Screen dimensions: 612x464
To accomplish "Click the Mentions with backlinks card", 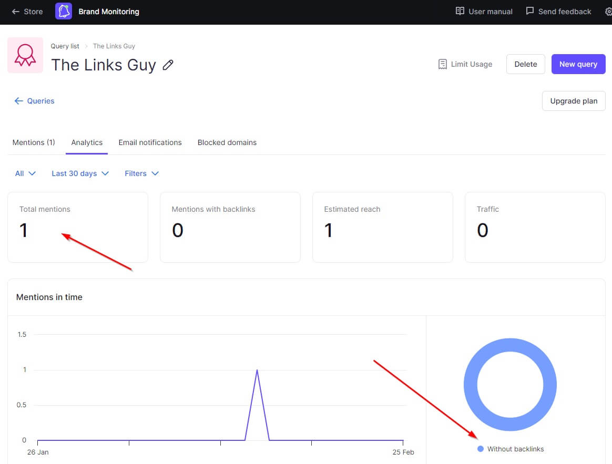I will (x=230, y=227).
